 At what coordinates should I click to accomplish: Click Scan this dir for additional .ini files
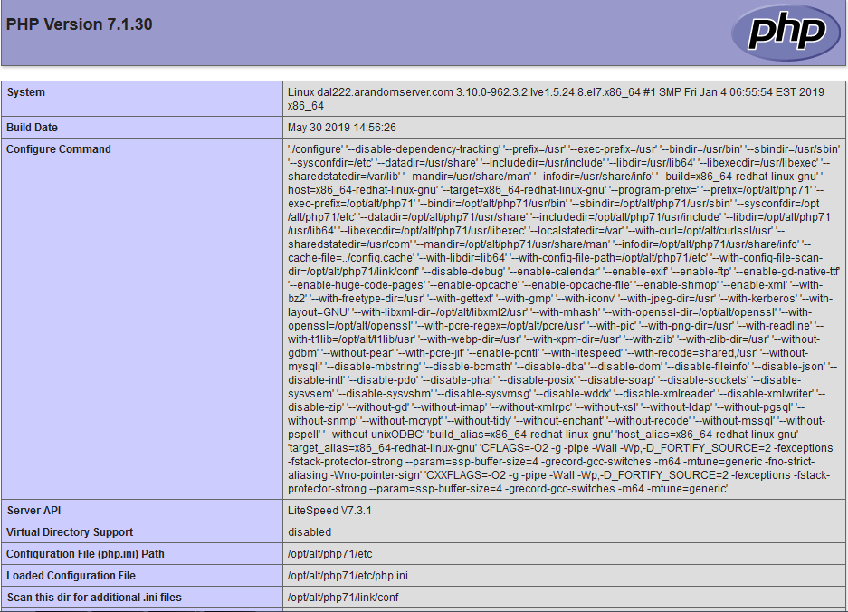tap(94, 597)
